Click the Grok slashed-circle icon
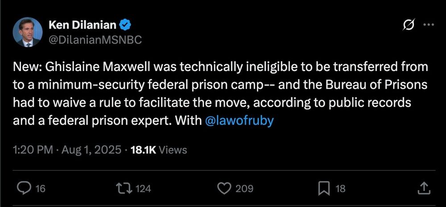Viewport: 446px width, 207px height. [409, 25]
